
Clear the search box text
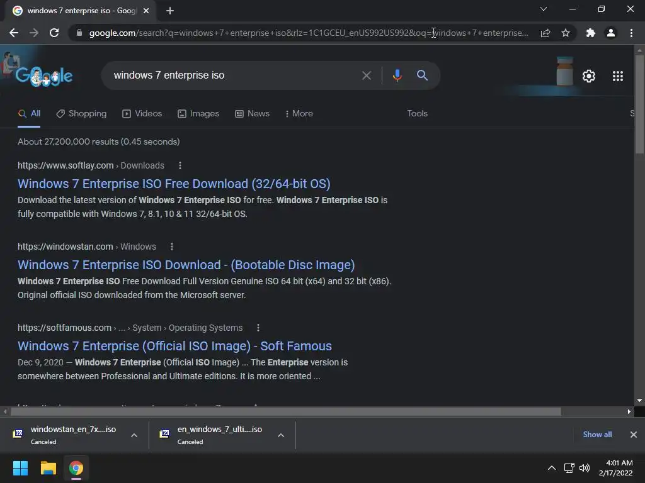coord(366,75)
